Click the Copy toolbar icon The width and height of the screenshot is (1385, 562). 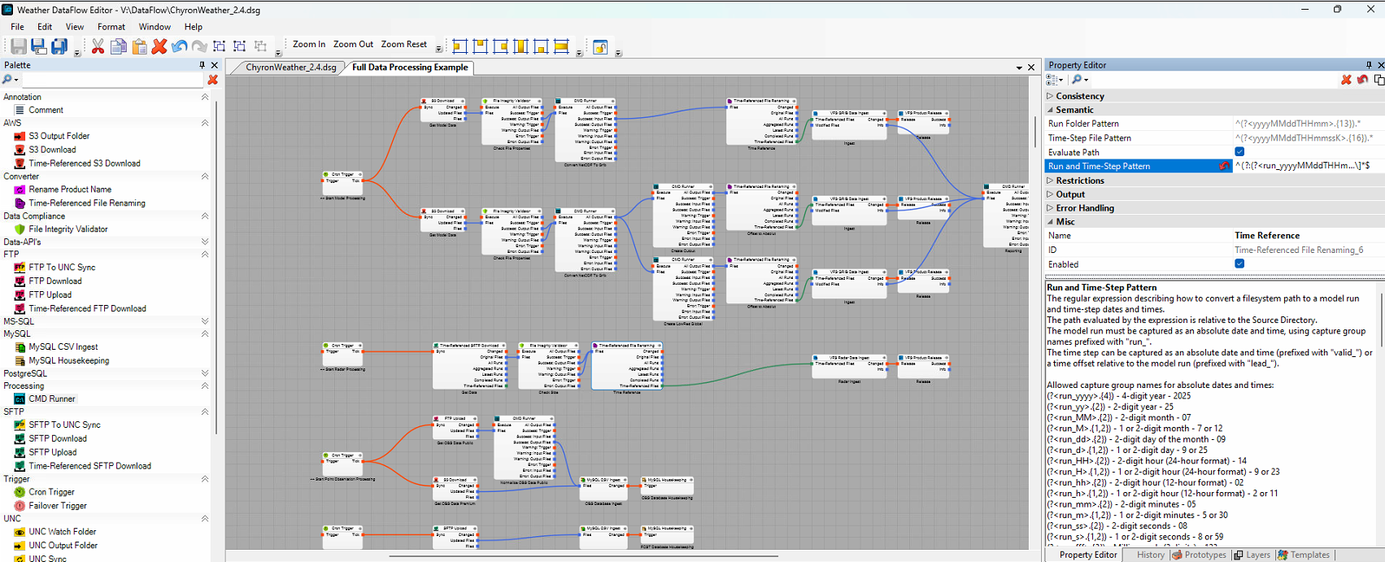pos(119,46)
